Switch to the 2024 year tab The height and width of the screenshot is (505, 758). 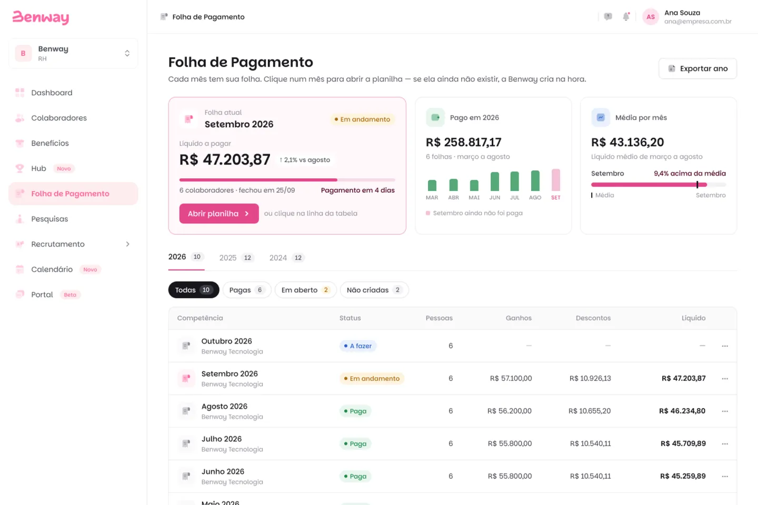287,257
